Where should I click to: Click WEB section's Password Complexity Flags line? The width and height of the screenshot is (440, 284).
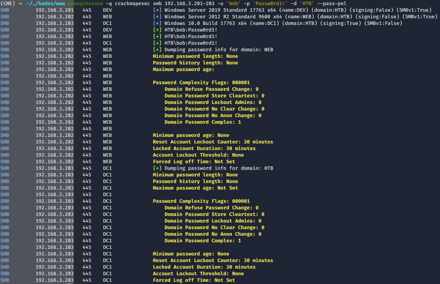[201, 83]
